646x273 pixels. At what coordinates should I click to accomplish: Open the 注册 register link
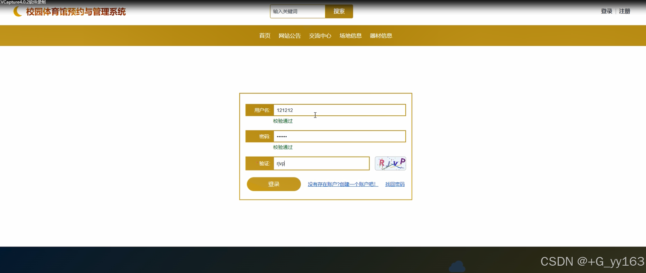coord(625,11)
